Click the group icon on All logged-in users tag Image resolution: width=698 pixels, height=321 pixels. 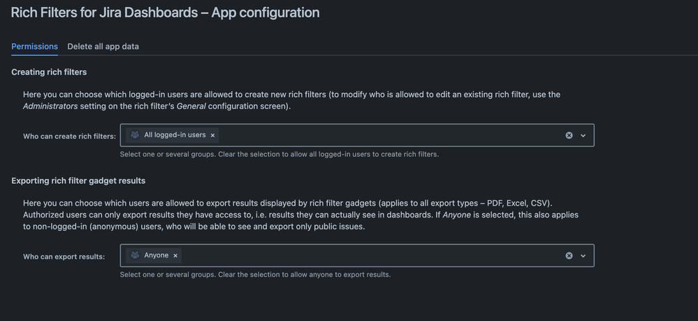(x=135, y=135)
